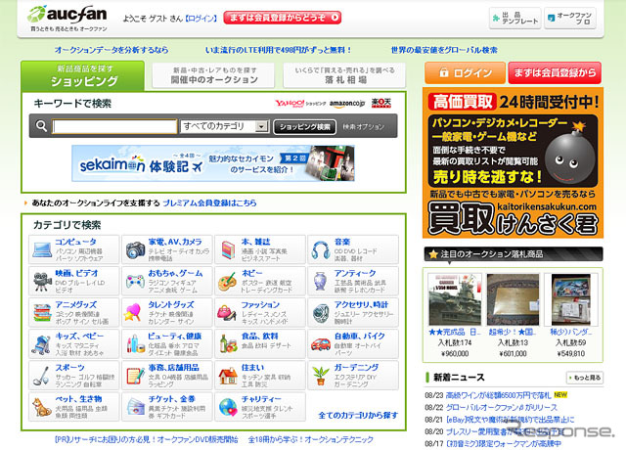Viewport: 626px width, 450px height.
Task: Open the 楽天 logo link
Action: tap(381, 103)
